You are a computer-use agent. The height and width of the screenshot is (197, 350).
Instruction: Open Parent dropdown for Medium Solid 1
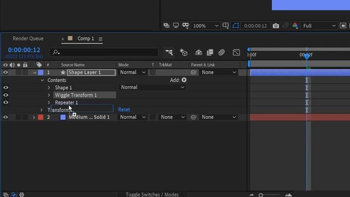(x=219, y=117)
